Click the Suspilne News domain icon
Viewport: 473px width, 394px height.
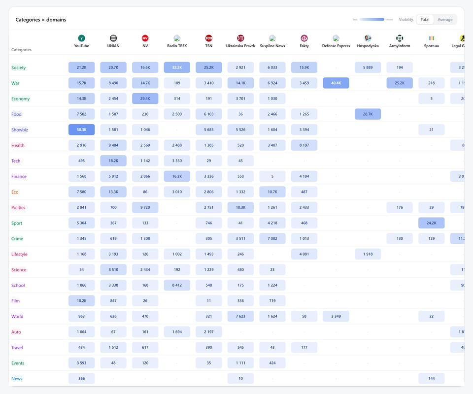point(272,38)
